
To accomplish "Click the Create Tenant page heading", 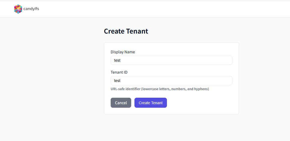I will pyautogui.click(x=126, y=31).
